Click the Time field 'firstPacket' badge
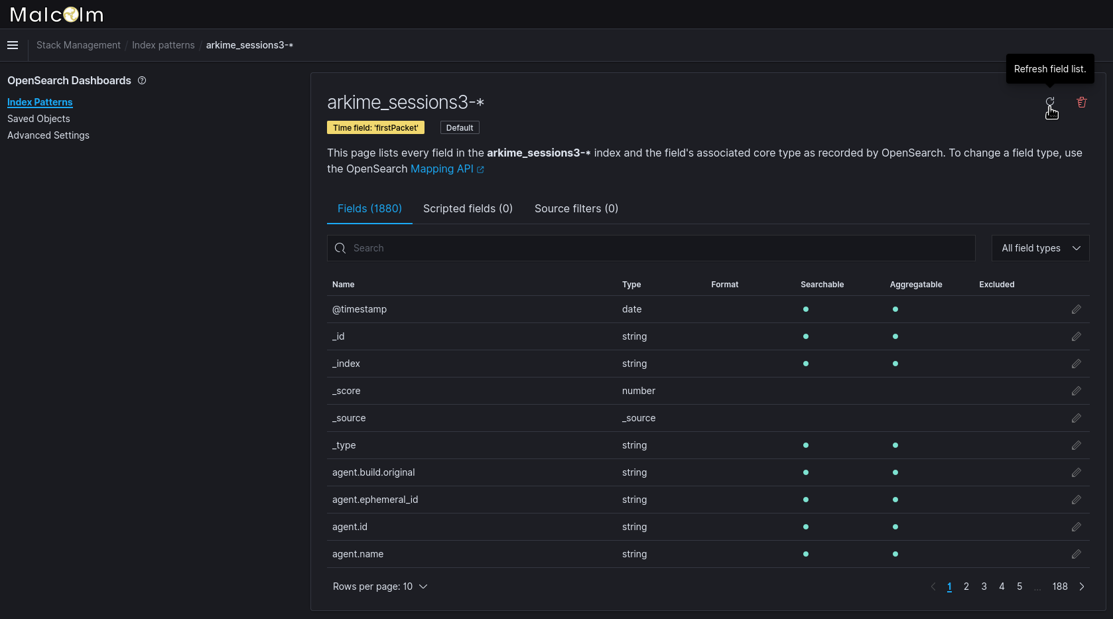 coord(375,127)
